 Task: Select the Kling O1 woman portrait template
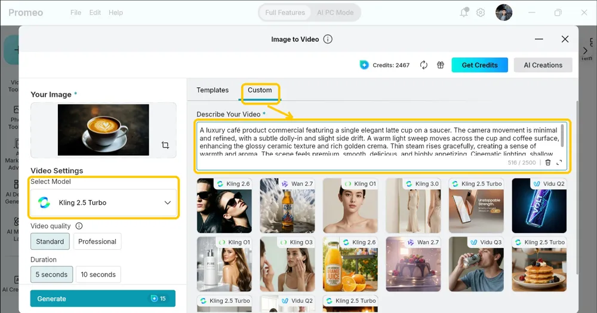click(x=350, y=205)
